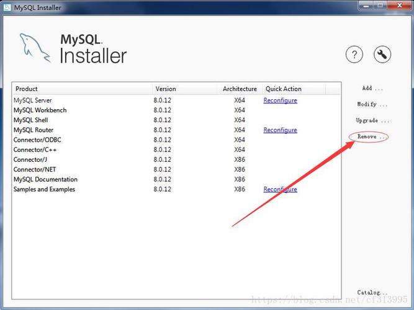Click the MySQL Installer title bar icon
Screen dimensions: 414x310
(x=7, y=7)
